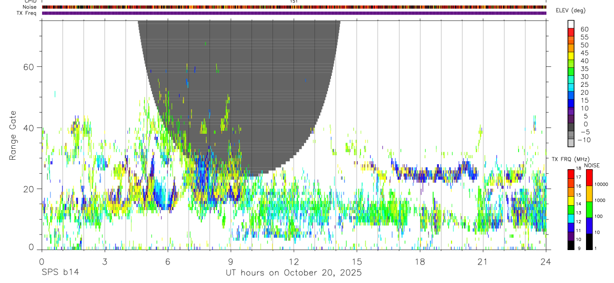Click the 'UT hours on October 20, 2025' label

pyautogui.click(x=293, y=273)
